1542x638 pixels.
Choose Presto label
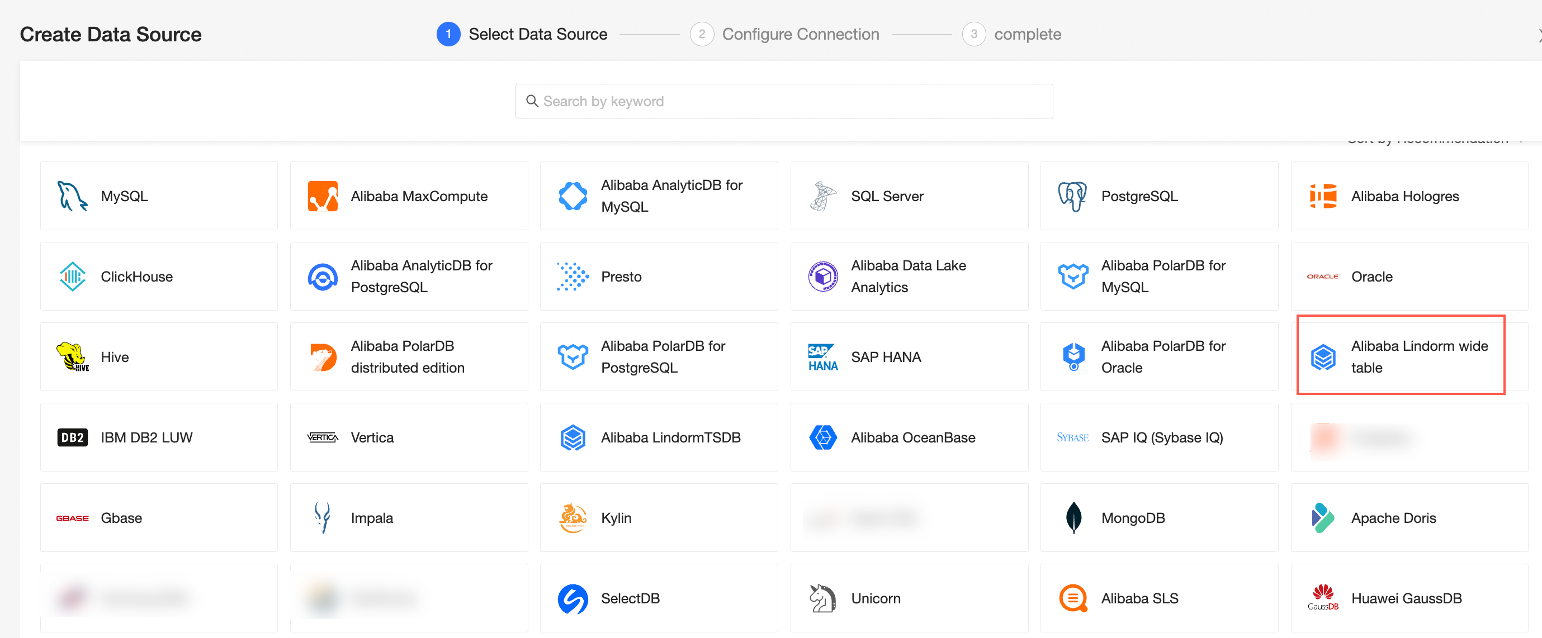point(621,276)
